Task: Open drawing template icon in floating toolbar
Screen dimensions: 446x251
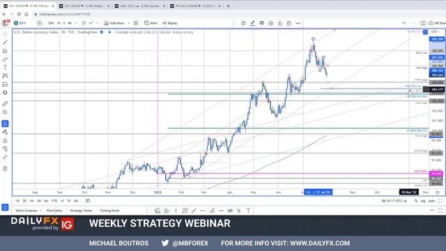Action: (243, 23)
